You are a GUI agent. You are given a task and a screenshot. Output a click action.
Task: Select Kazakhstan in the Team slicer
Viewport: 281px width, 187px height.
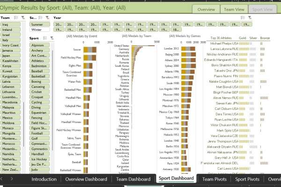(10, 61)
